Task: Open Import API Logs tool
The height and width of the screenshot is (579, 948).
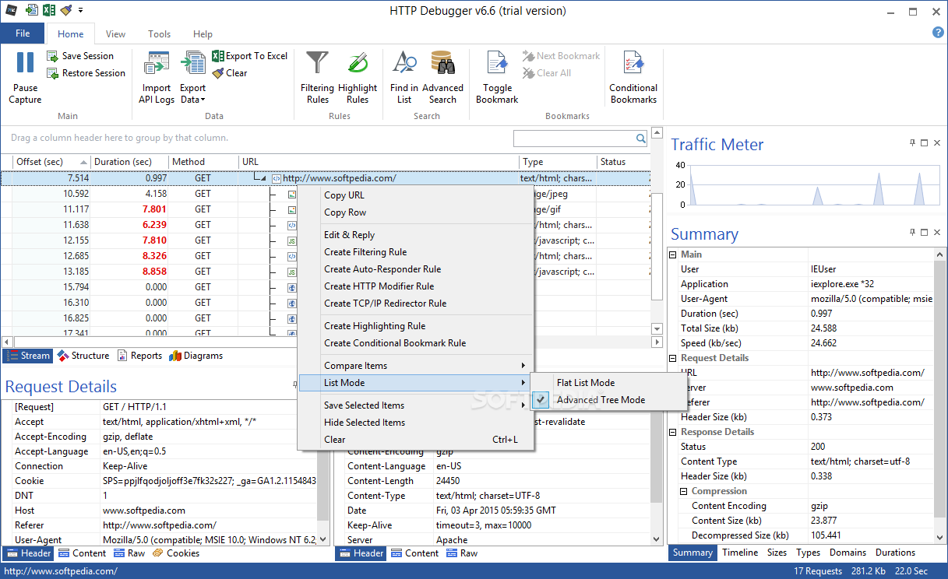Action: tap(157, 64)
